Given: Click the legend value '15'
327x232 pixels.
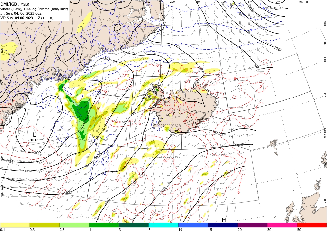Looking at the screenshot, I should 210,230.
